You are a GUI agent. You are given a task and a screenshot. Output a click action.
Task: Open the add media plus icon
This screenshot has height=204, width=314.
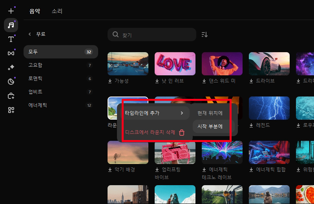11,11
